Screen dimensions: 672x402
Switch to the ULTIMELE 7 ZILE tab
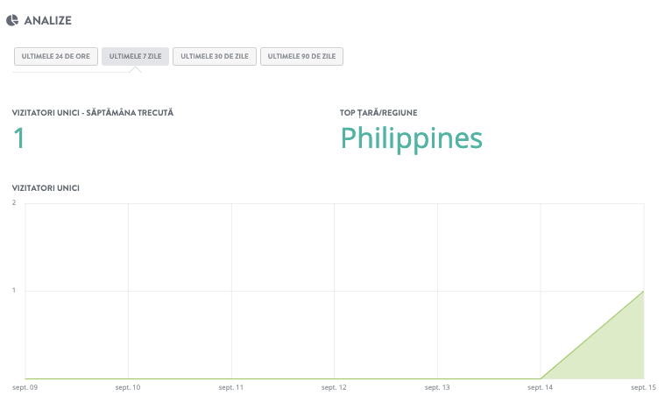[135, 56]
